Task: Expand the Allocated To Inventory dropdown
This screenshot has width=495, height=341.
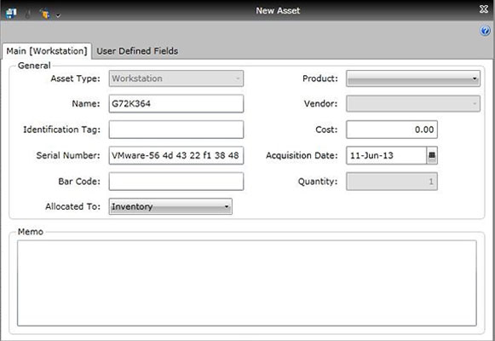Action: [x=170, y=206]
